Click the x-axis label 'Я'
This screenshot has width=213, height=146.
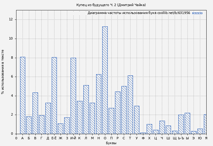tap(206, 138)
